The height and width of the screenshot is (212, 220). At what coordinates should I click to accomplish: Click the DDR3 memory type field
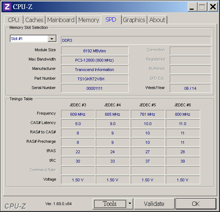tap(136, 40)
